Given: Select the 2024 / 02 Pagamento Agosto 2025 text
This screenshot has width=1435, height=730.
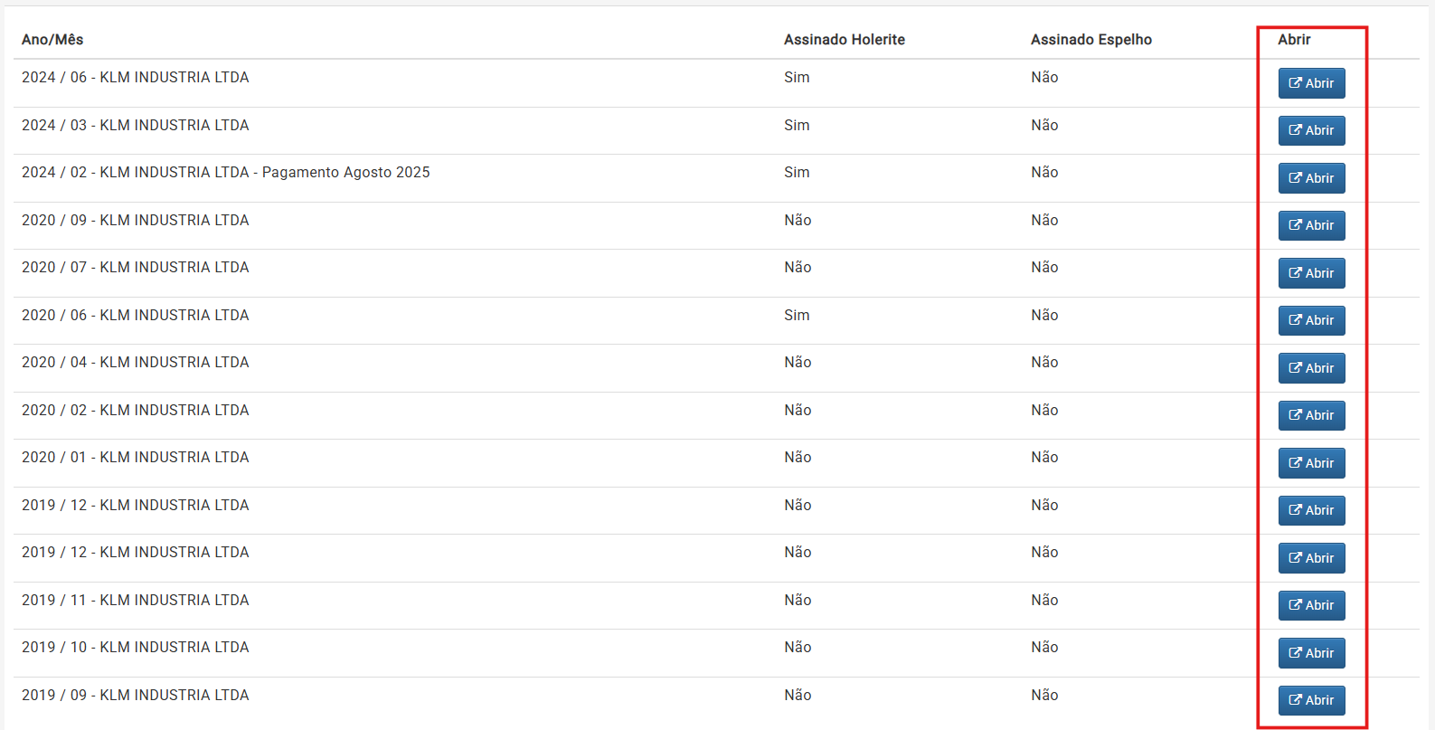Looking at the screenshot, I should point(225,173).
